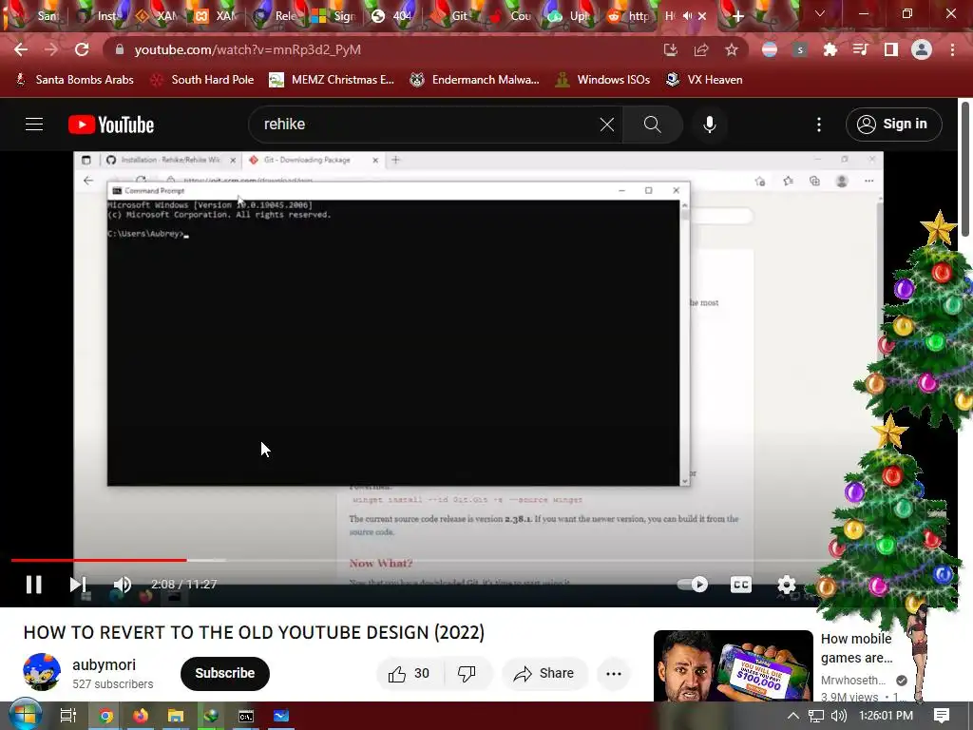Open more actions below the video
Viewport: 973px width, 730px height.
(x=614, y=674)
